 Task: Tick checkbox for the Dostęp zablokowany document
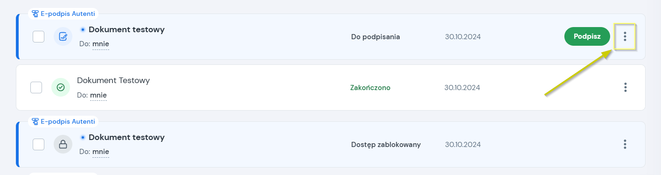coord(38,144)
